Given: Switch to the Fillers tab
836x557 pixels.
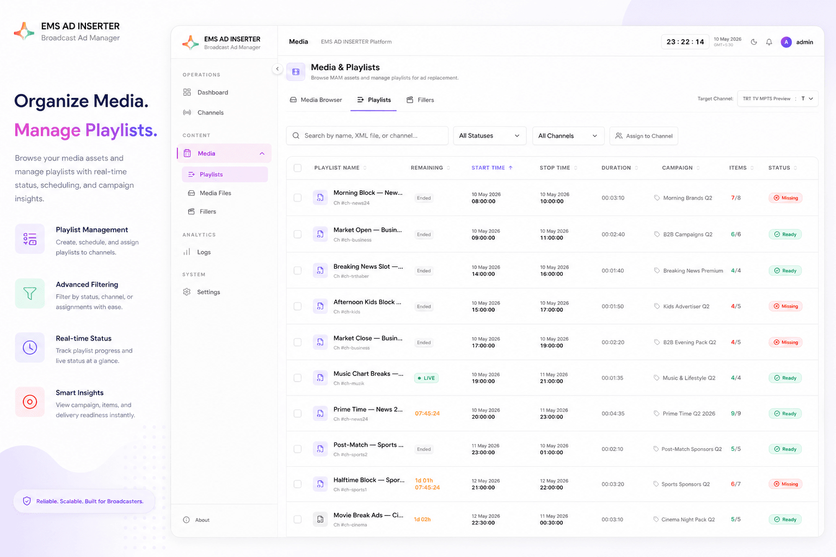Looking at the screenshot, I should tap(420, 100).
